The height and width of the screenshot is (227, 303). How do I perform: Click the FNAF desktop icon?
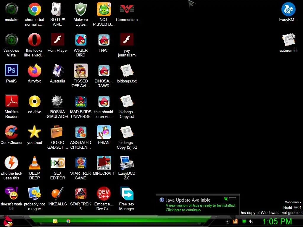[x=104, y=40]
